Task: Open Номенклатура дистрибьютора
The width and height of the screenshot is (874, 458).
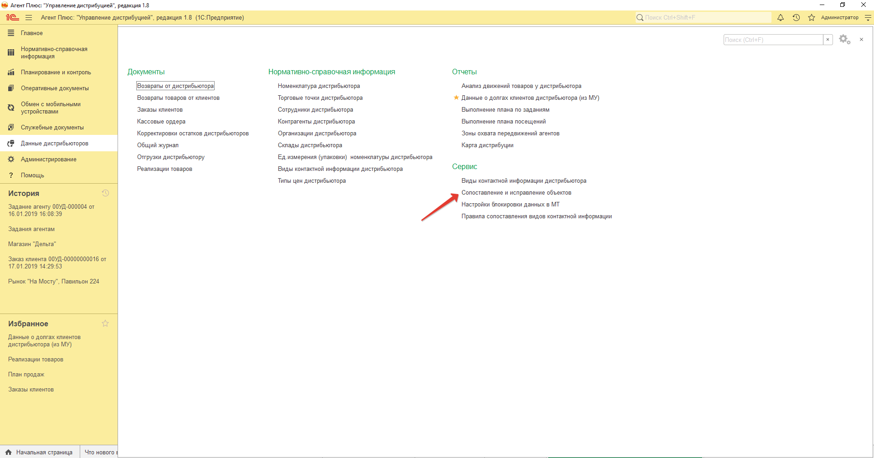Action: tap(319, 86)
